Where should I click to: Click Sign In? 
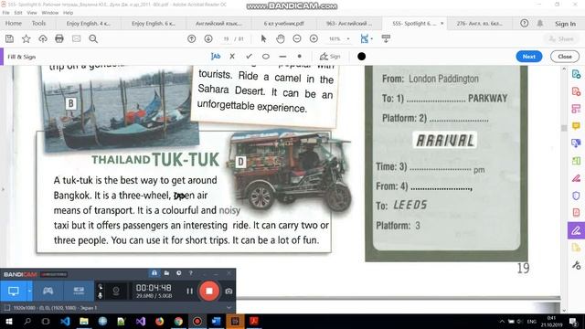[x=565, y=24]
